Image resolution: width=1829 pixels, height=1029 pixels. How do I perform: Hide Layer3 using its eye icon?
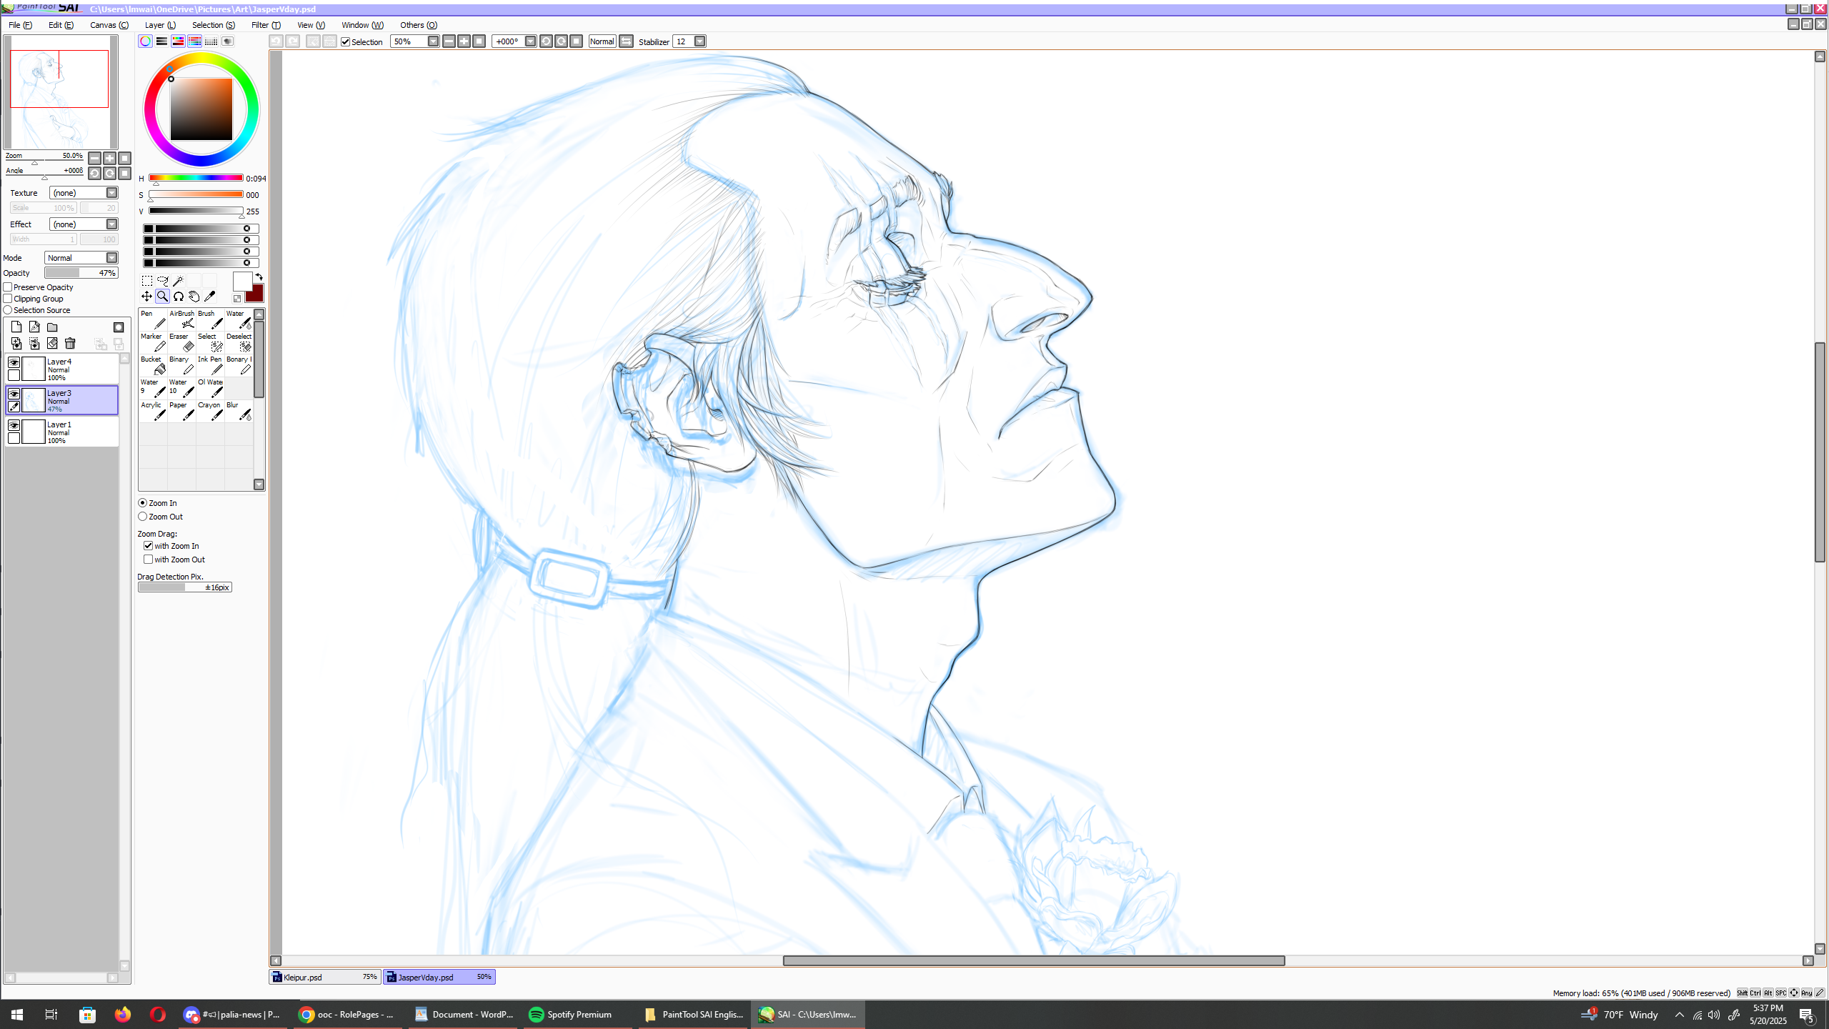(x=14, y=394)
